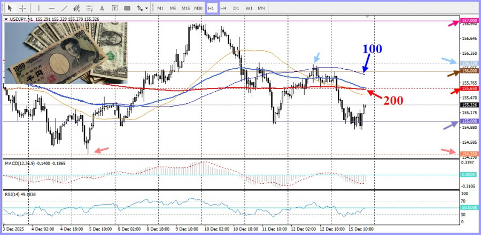
Task: Expand the USDJPY chart title triangle
Action: (6, 19)
